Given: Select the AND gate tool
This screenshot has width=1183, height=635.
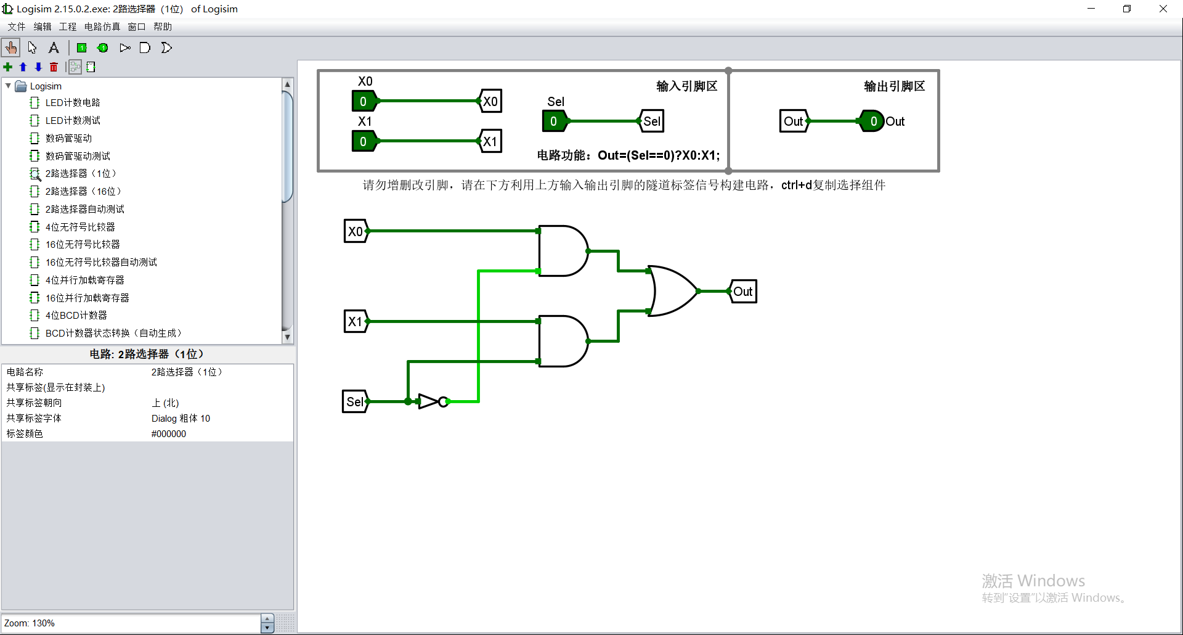Looking at the screenshot, I should click(x=145, y=47).
